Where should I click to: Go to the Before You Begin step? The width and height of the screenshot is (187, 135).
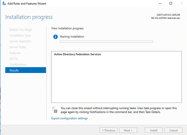click(x=21, y=30)
